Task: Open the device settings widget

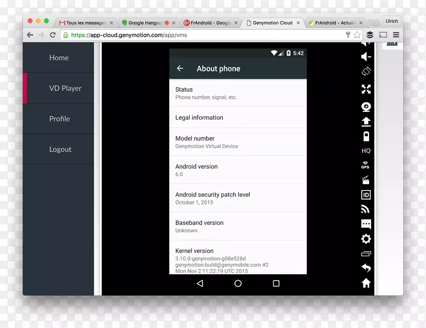Action: (366, 239)
